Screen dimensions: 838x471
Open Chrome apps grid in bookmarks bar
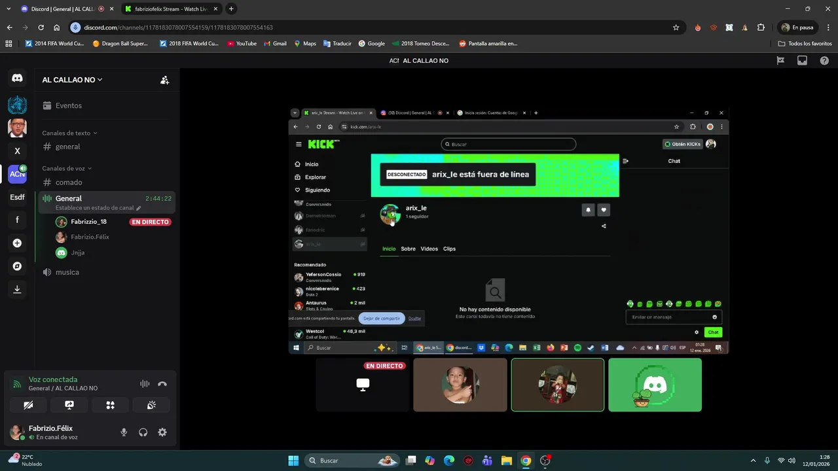(9, 43)
